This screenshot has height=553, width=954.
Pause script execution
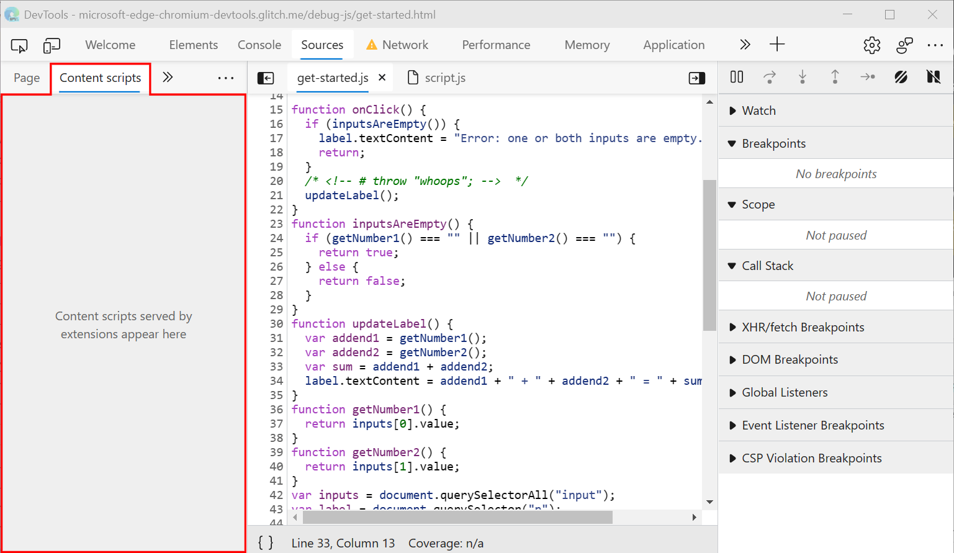(x=737, y=77)
